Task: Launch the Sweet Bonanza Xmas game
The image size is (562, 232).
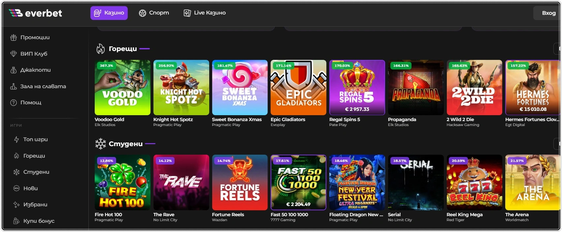Action: point(240,88)
